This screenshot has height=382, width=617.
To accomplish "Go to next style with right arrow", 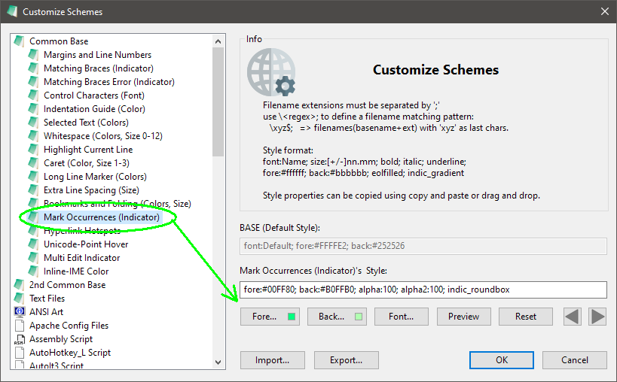I will 597,317.
